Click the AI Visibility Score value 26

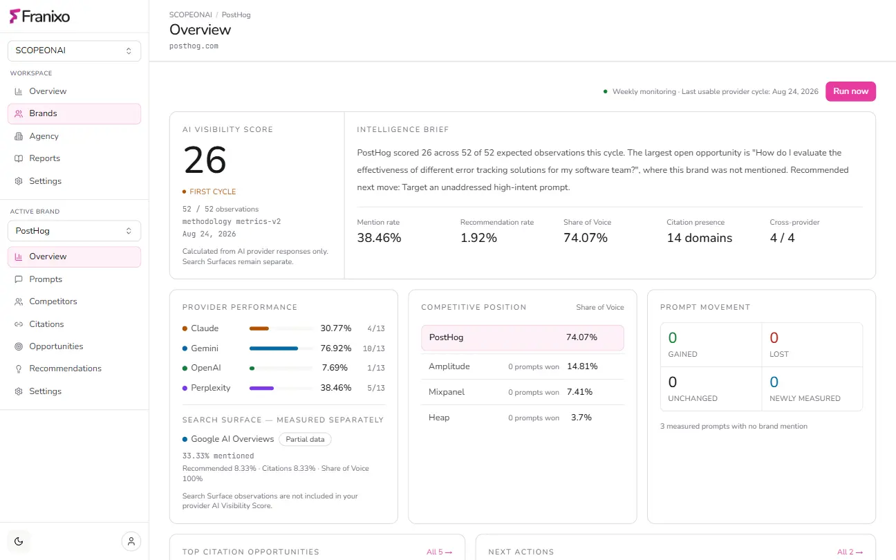[x=205, y=160]
